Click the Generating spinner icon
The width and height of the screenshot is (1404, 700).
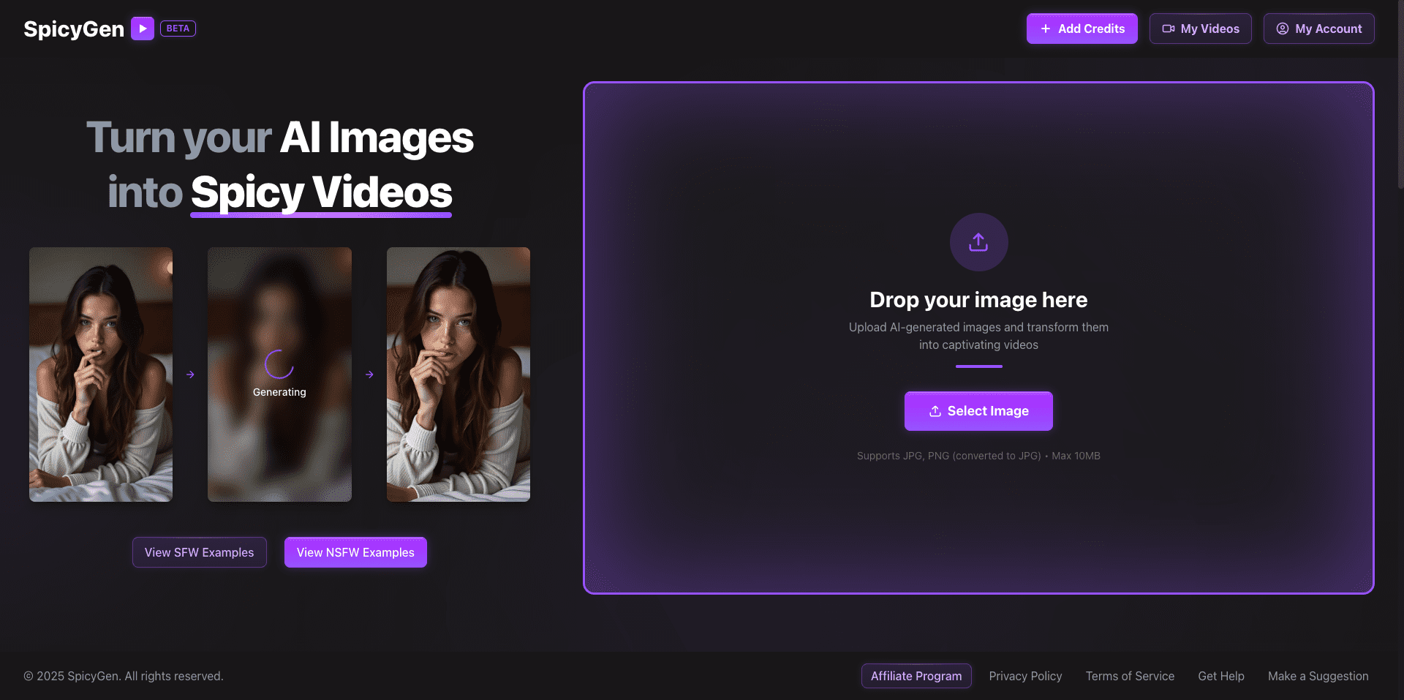tap(279, 364)
